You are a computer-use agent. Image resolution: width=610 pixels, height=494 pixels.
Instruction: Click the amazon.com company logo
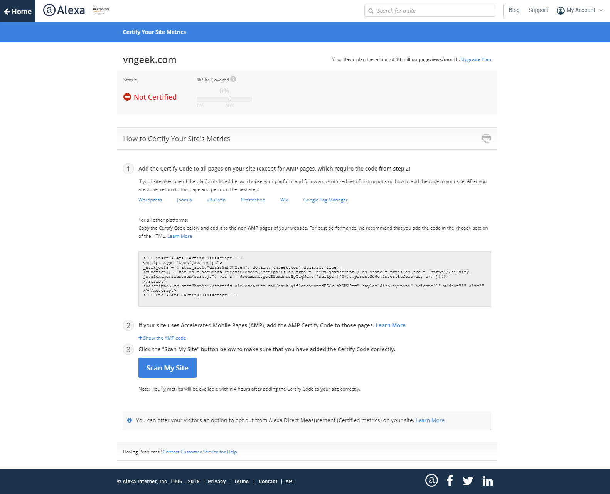(x=100, y=10)
